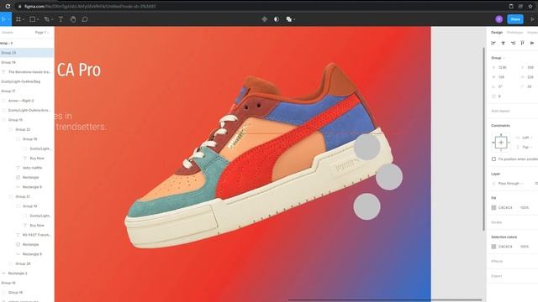Click the Export section header
The height and width of the screenshot is (302, 538).
(496, 276)
